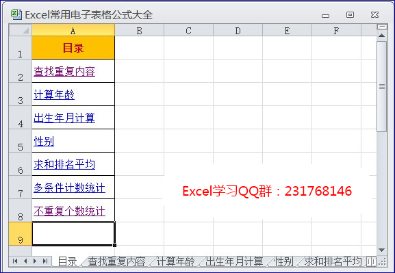Open the 出生年月计算 sheet tab

[x=234, y=261]
